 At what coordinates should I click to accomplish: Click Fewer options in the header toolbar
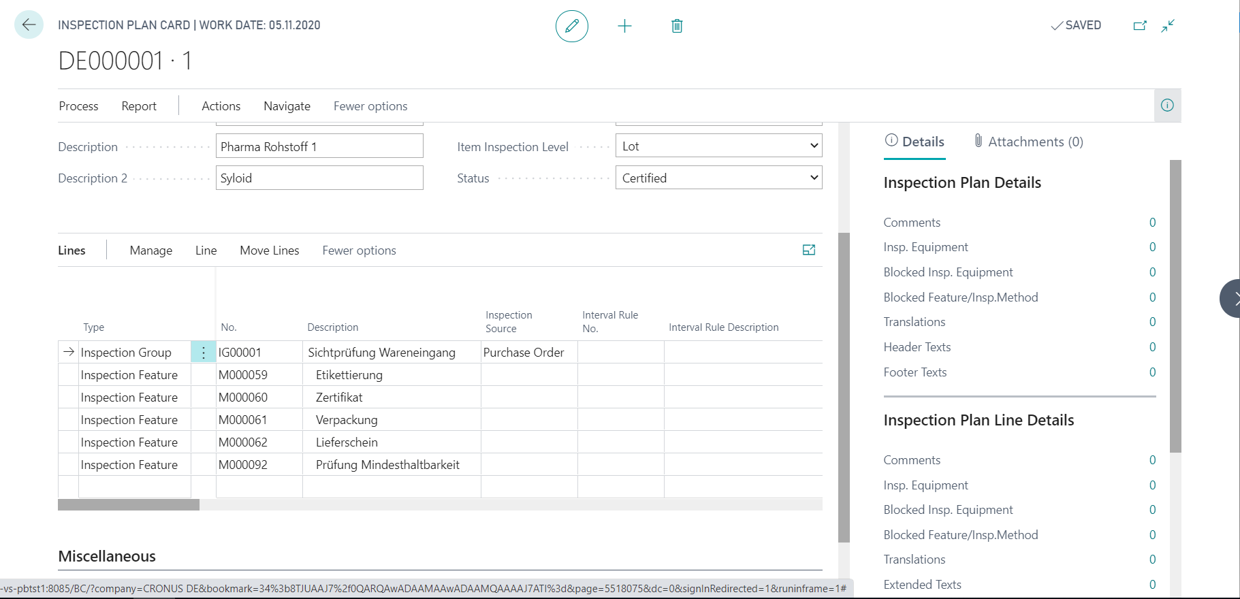coord(370,106)
